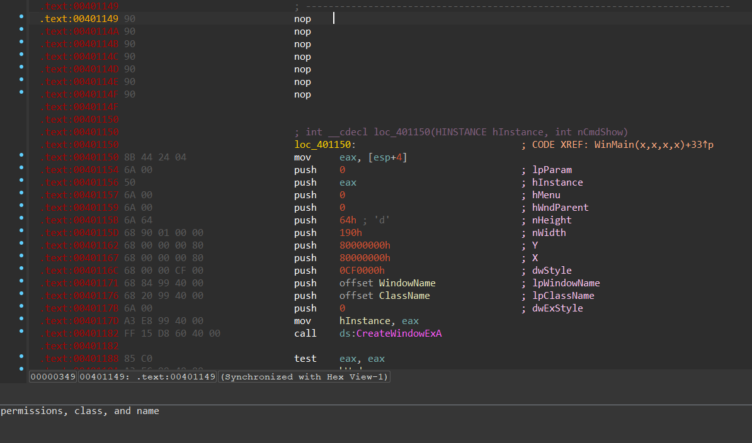Click the [esp+4] operand
The height and width of the screenshot is (443, 752).
387,157
